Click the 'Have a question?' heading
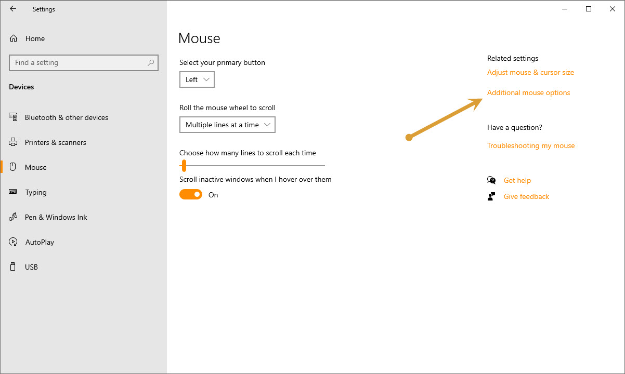 coord(515,127)
